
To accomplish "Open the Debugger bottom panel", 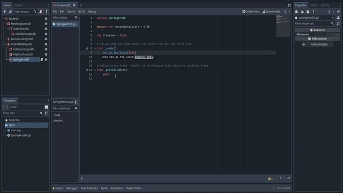I will (72, 188).
